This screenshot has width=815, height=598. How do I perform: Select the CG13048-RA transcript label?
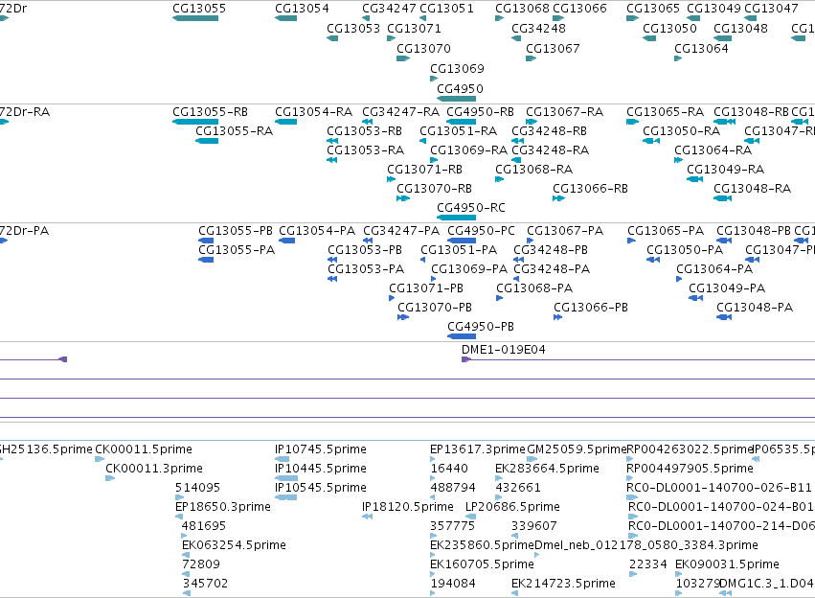pos(753,188)
